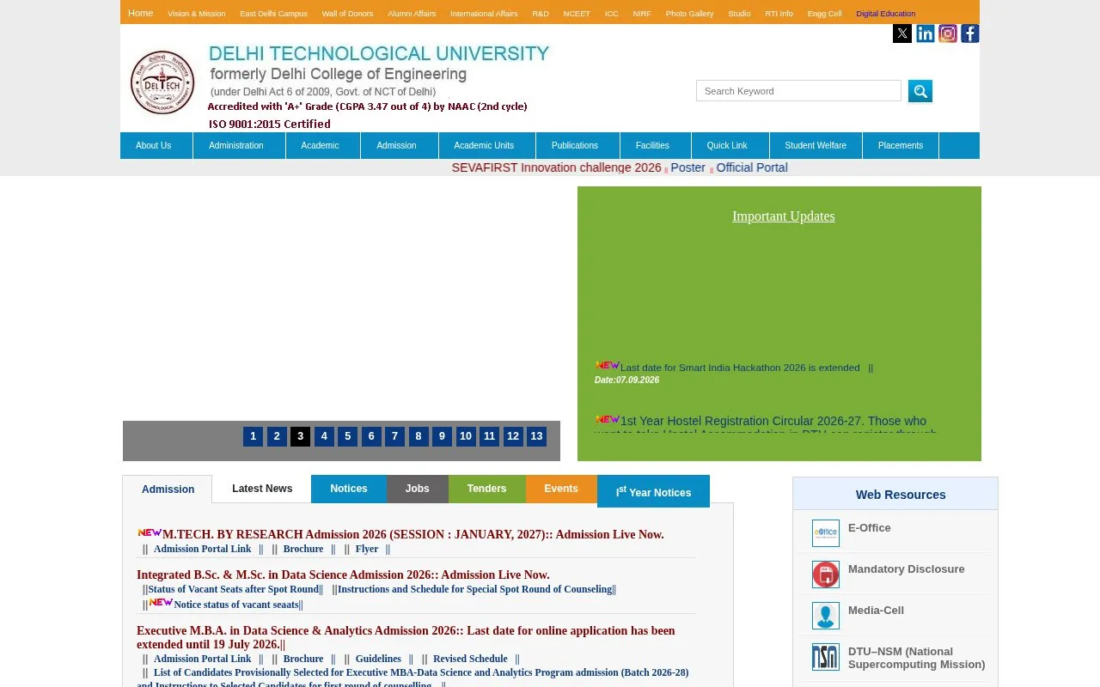The height and width of the screenshot is (687, 1100).
Task: Open the Smart India Hackathon 2026 update
Action: [x=740, y=368]
